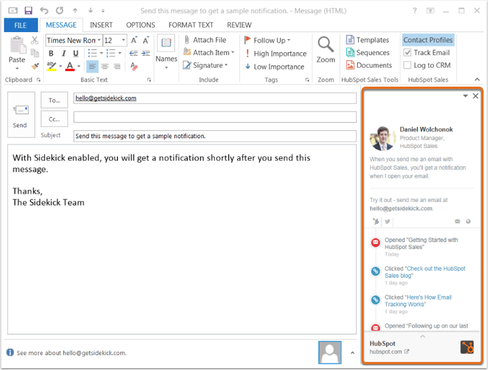Image resolution: width=488 pixels, height=370 pixels.
Task: Align text to the right
Action: 117,66
